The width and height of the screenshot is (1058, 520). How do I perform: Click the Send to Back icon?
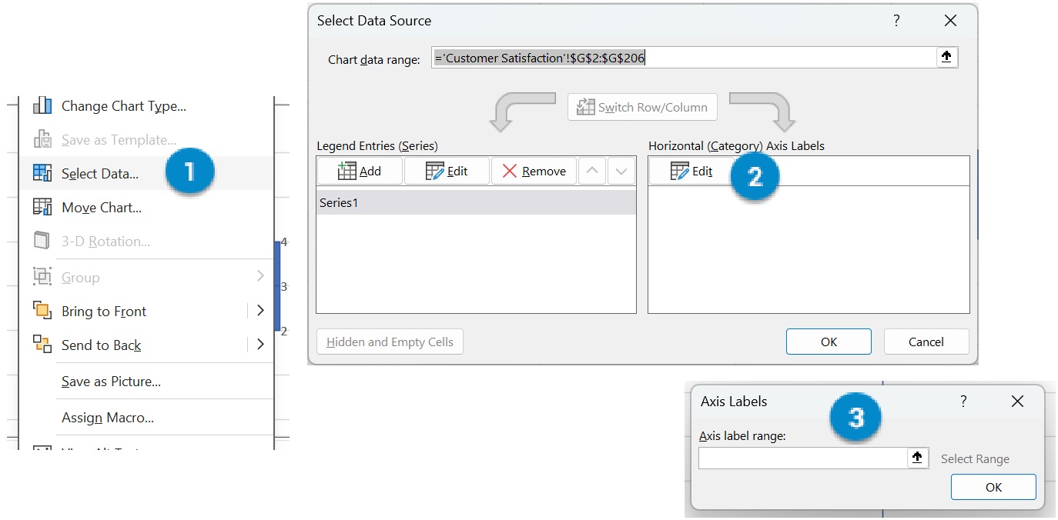[x=42, y=345]
